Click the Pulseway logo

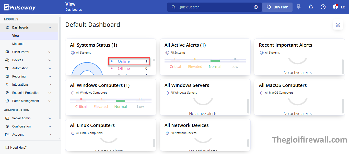click(x=20, y=7)
